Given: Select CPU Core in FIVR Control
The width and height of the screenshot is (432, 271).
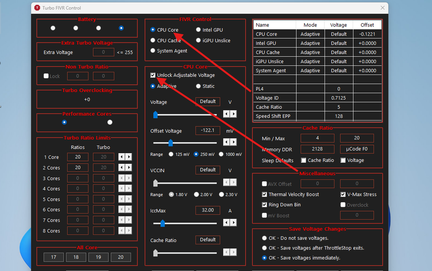Looking at the screenshot, I should click(153, 30).
